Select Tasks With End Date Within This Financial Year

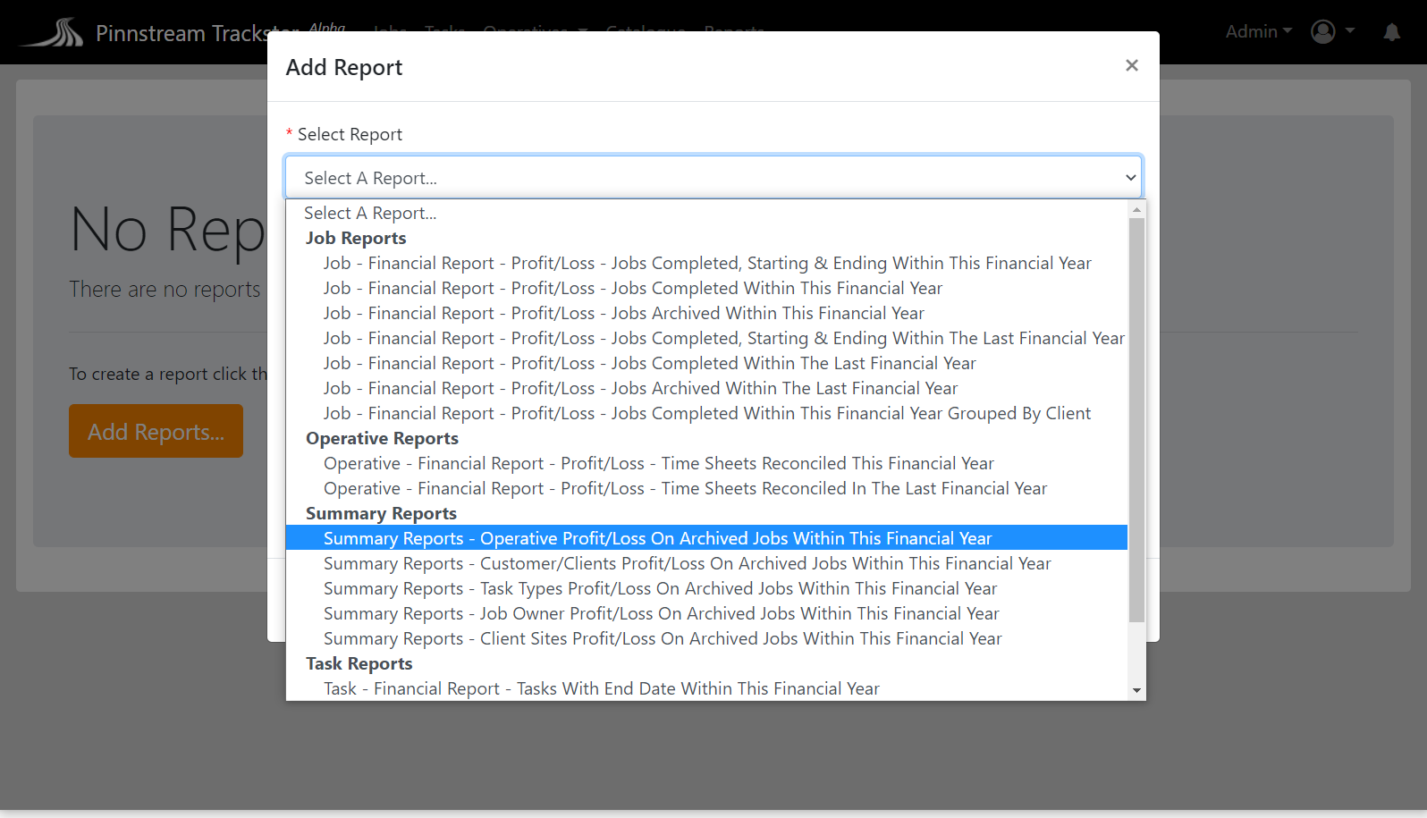pyautogui.click(x=601, y=688)
